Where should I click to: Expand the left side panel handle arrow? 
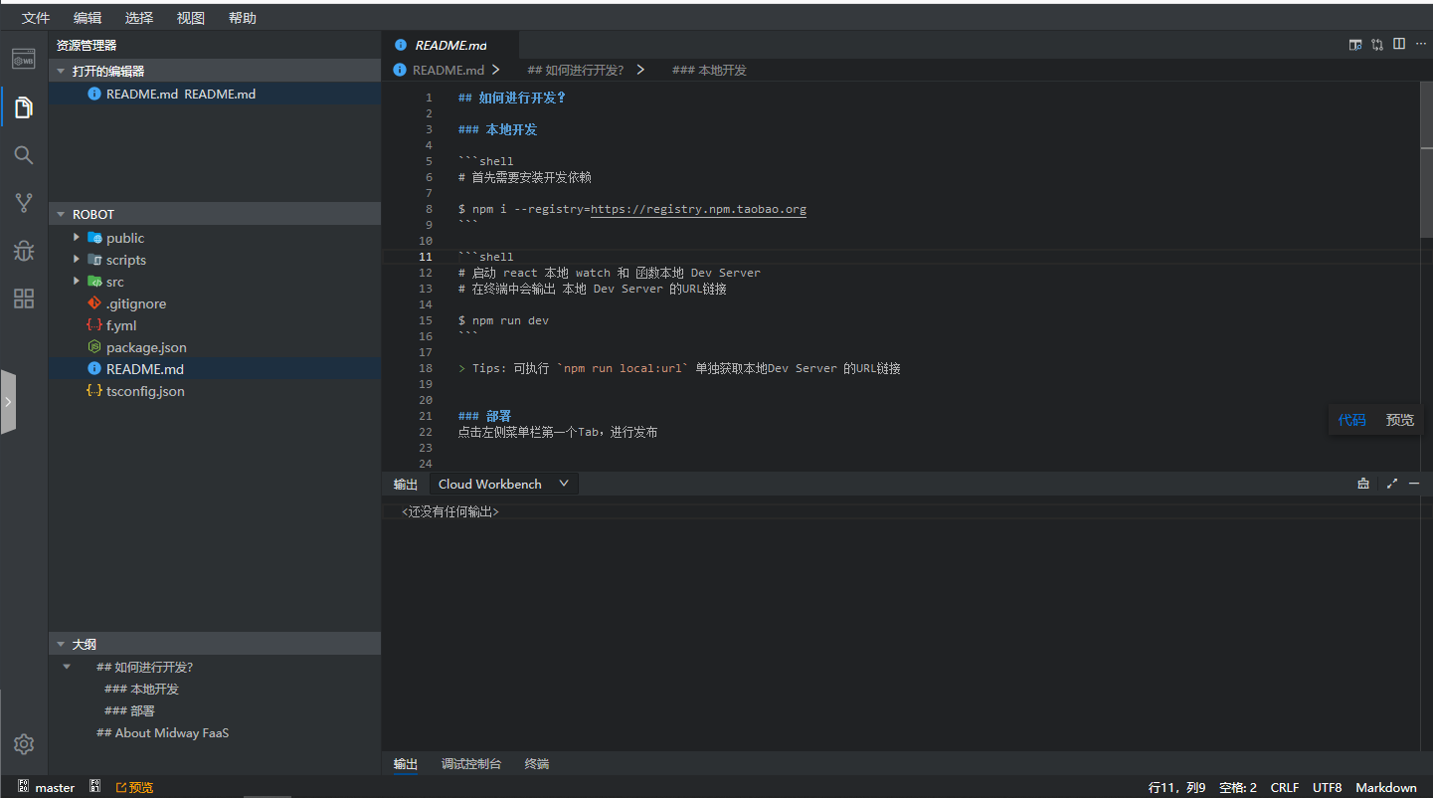(x=8, y=402)
